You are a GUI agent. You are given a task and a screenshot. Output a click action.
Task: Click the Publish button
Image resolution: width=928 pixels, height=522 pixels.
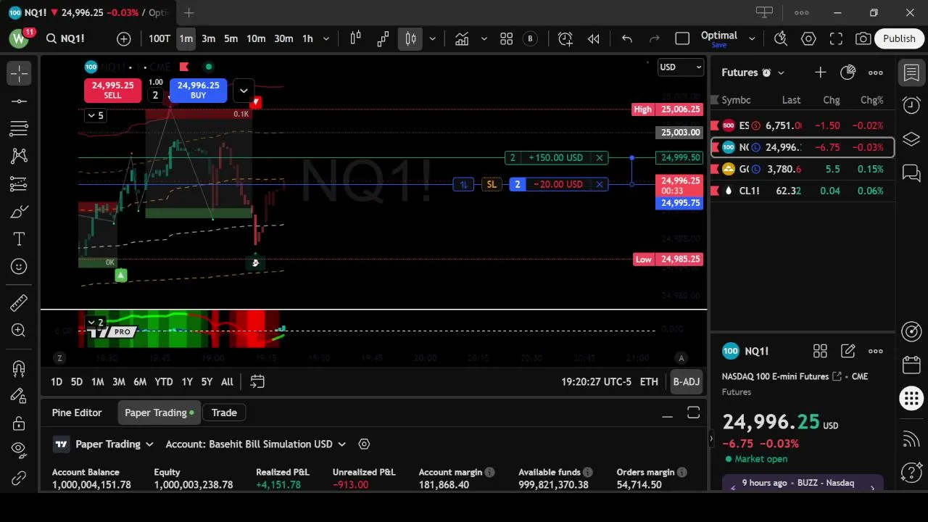pos(899,38)
